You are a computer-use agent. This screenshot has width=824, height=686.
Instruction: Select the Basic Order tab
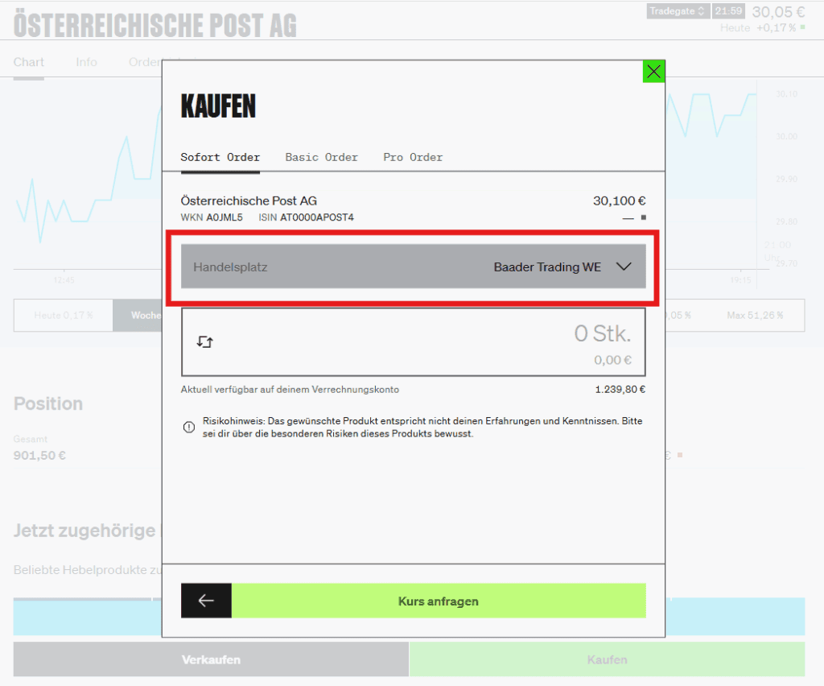click(321, 157)
